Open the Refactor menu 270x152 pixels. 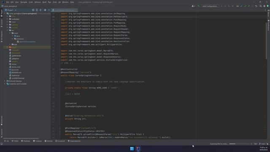[38, 2]
